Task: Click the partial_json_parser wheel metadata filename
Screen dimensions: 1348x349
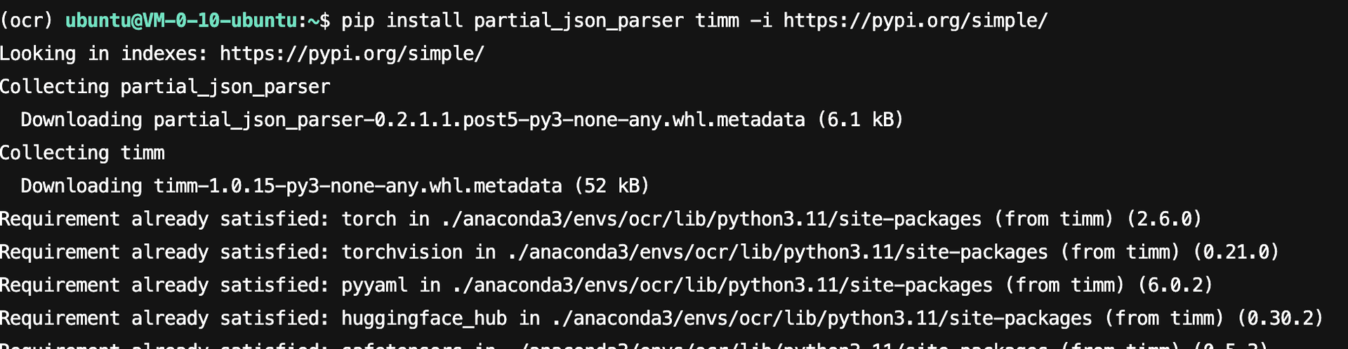Action: [479, 120]
